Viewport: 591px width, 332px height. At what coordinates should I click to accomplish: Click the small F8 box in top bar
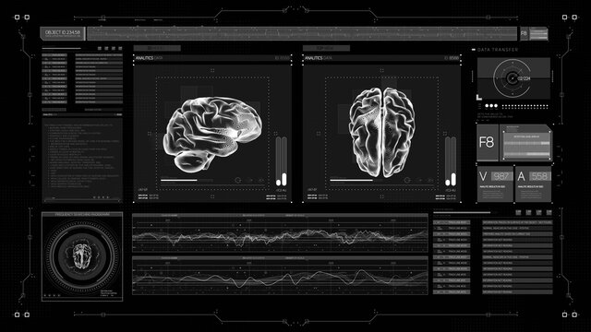524,33
